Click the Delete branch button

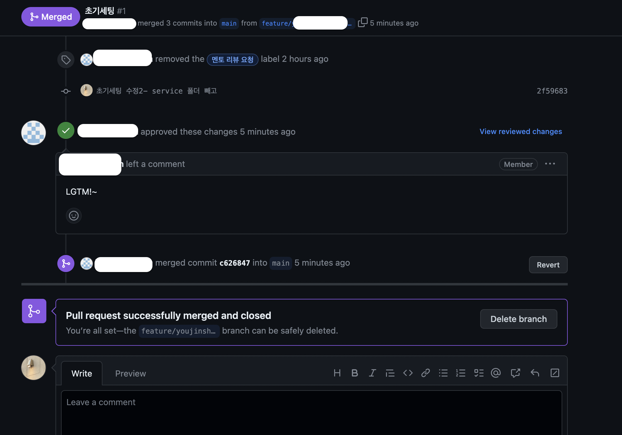tap(518, 319)
